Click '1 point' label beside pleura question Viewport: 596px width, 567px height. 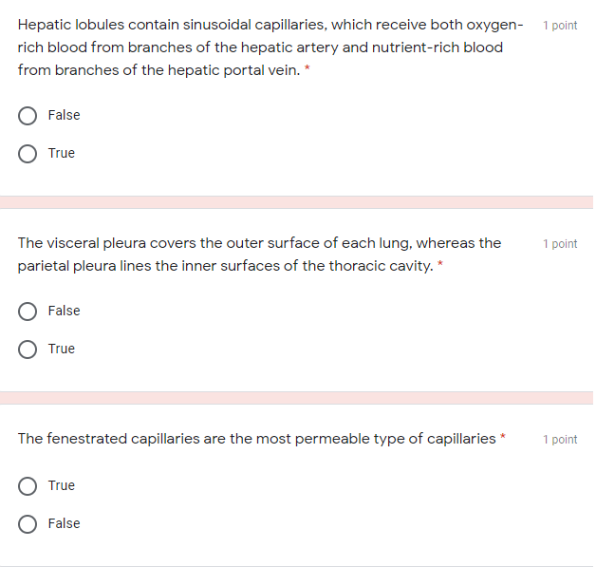(560, 244)
